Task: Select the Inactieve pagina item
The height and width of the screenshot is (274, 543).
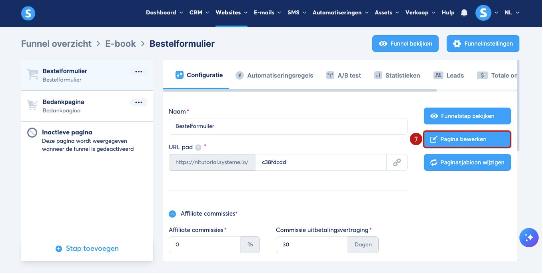Action: 87,140
